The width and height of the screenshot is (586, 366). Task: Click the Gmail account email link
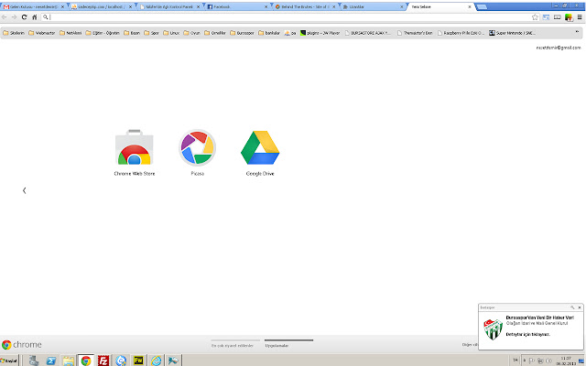pos(559,48)
